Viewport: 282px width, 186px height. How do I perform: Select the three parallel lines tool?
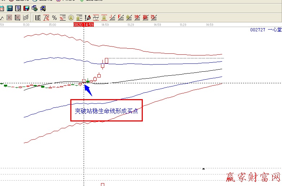(26, 18)
